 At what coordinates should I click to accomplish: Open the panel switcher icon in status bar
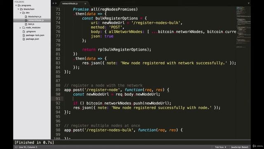click(16, 147)
